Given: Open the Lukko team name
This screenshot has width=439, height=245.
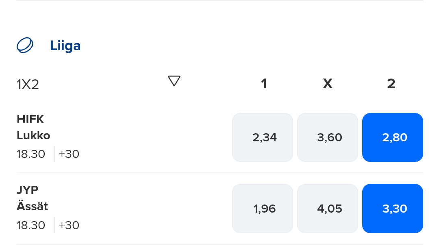Looking at the screenshot, I should 33,135.
